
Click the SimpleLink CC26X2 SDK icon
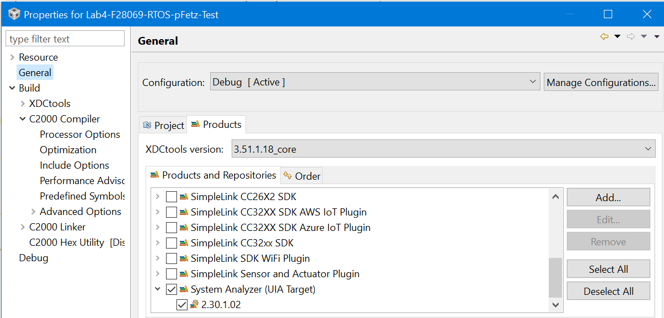[x=184, y=197]
